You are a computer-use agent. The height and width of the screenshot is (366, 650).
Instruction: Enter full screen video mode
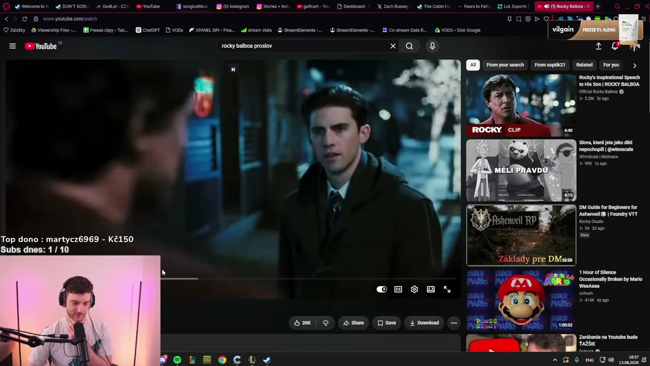coord(447,289)
